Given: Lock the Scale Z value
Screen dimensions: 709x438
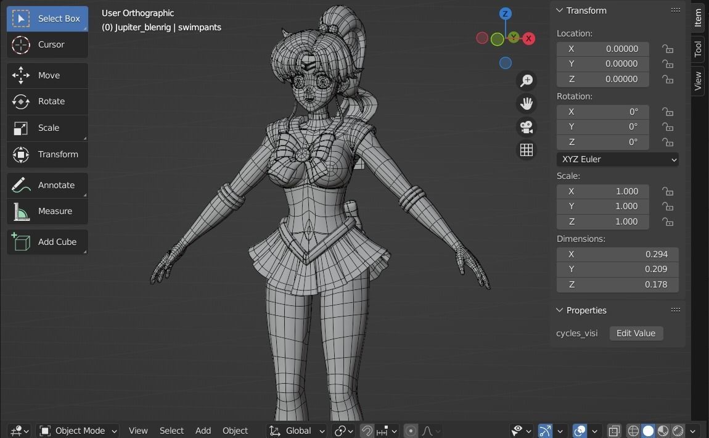Looking at the screenshot, I should coord(668,221).
